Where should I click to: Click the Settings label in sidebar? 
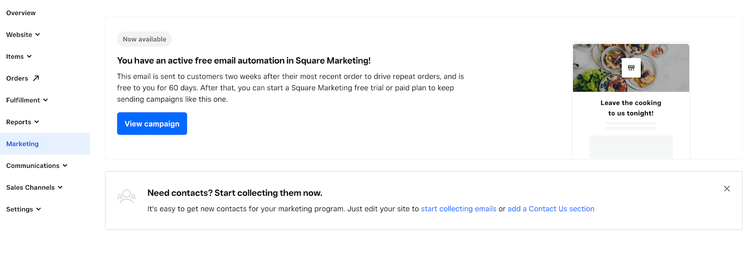[20, 209]
